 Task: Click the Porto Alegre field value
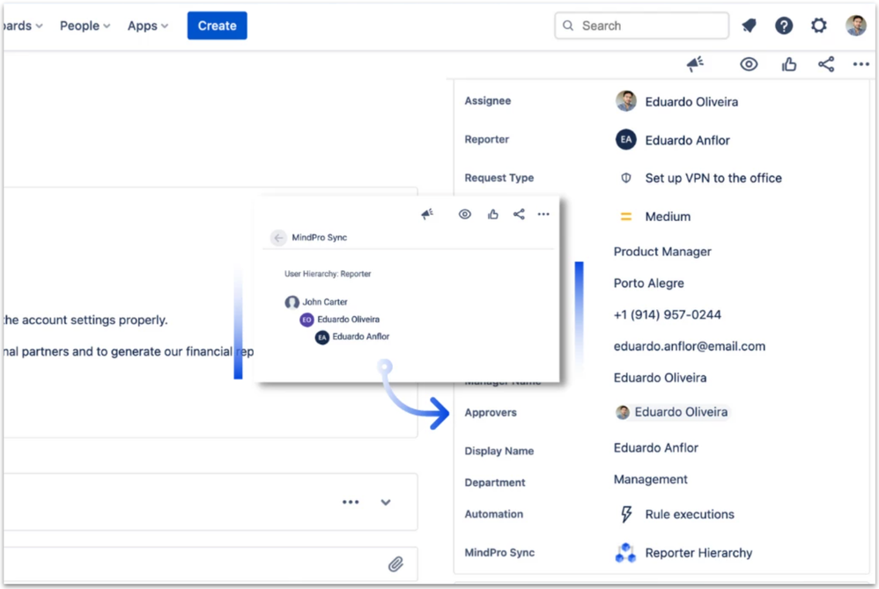point(648,283)
